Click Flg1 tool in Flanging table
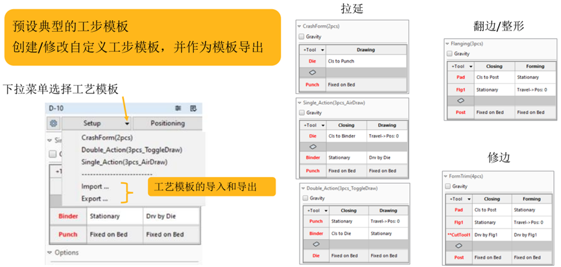The width and height of the screenshot is (561, 267). point(460,89)
